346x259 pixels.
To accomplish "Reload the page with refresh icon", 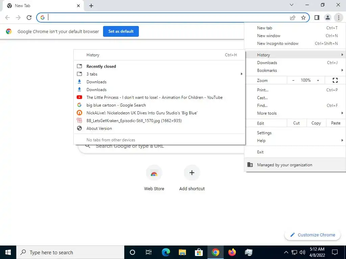I will 29,18.
